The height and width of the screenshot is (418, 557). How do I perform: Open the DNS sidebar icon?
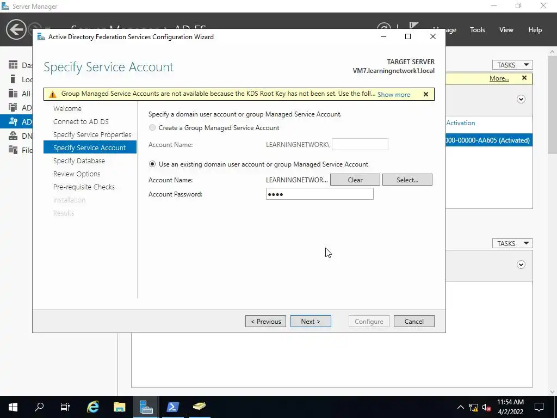click(x=13, y=136)
